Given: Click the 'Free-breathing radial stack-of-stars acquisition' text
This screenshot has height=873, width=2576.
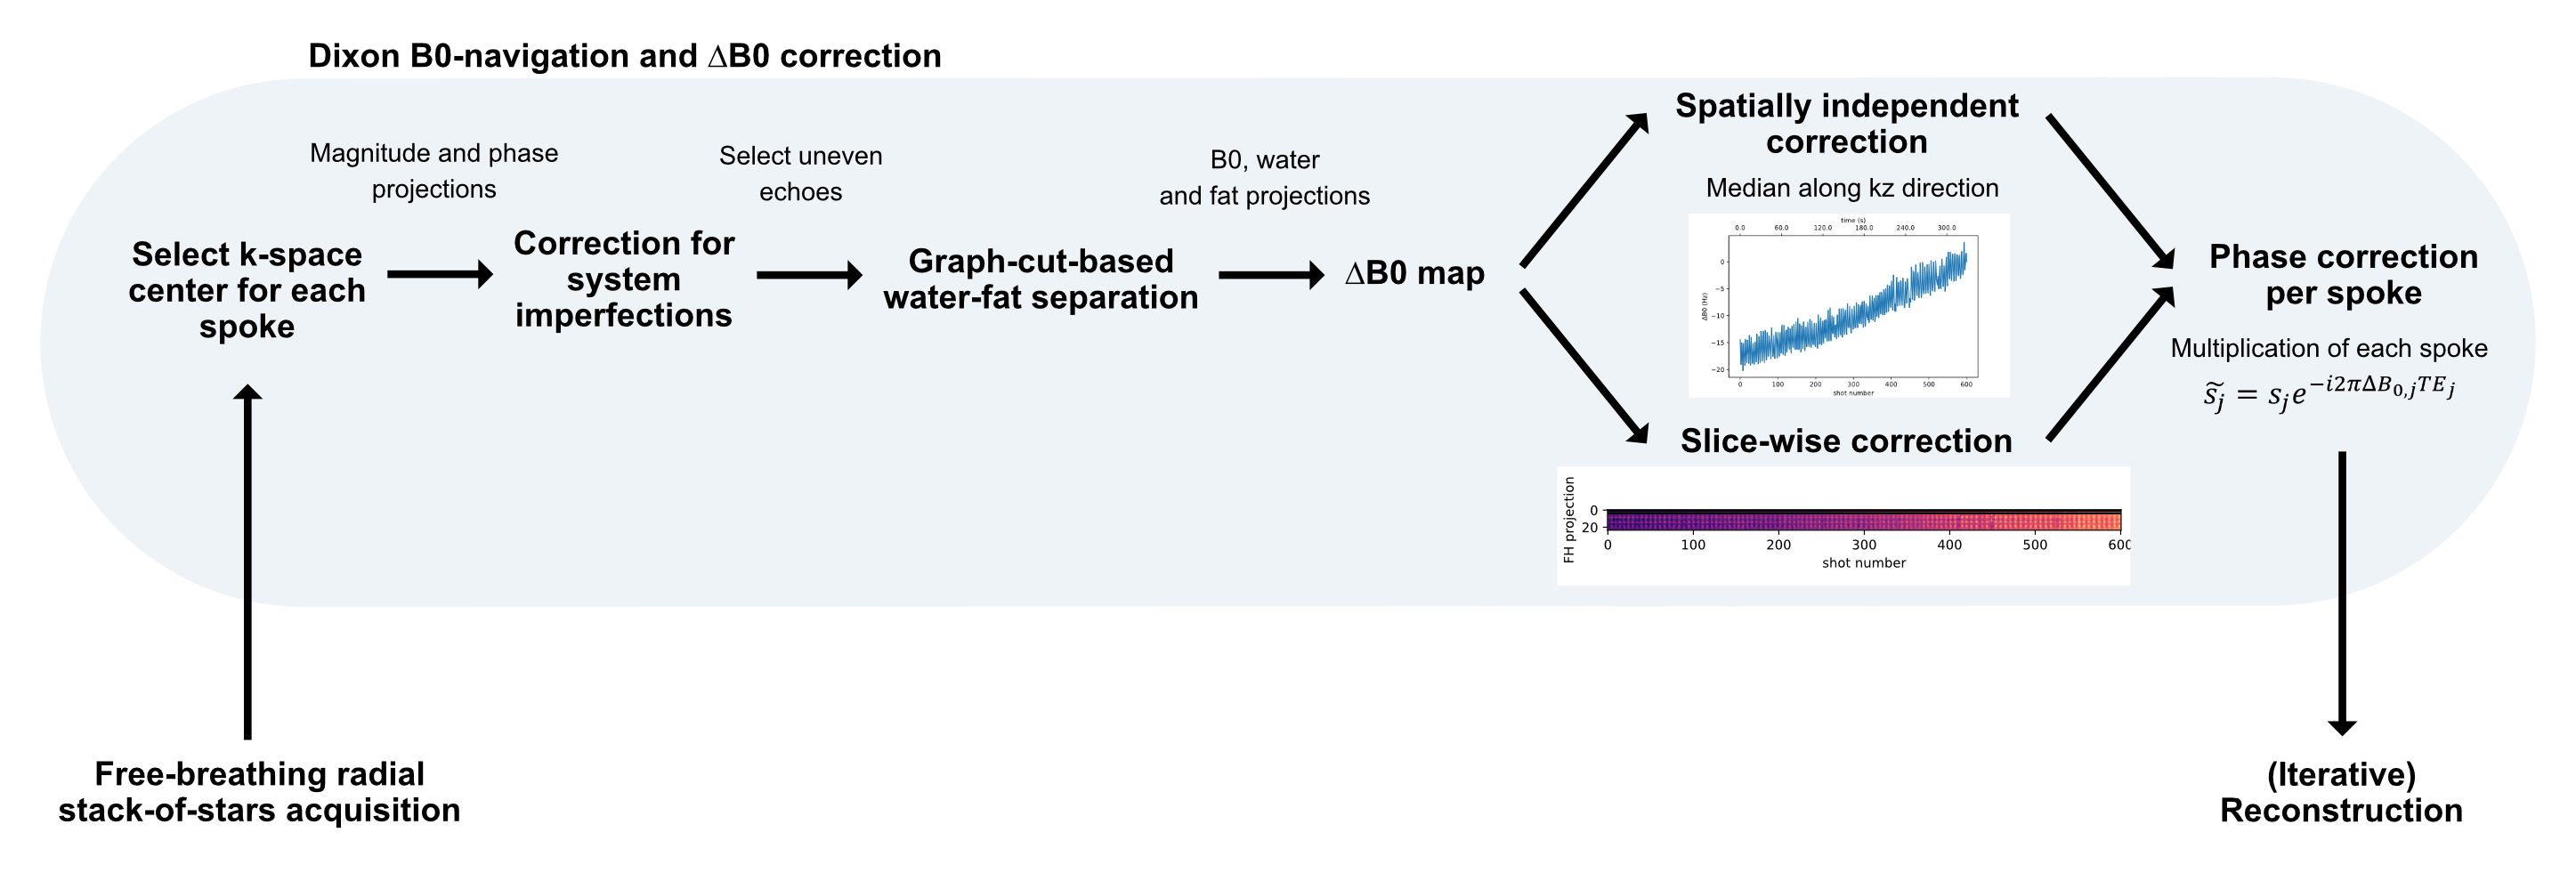Looking at the screenshot, I should (x=259, y=792).
